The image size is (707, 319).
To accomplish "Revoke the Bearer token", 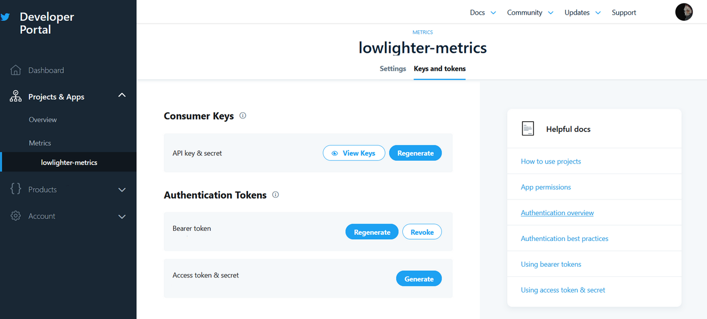I will [x=422, y=232].
